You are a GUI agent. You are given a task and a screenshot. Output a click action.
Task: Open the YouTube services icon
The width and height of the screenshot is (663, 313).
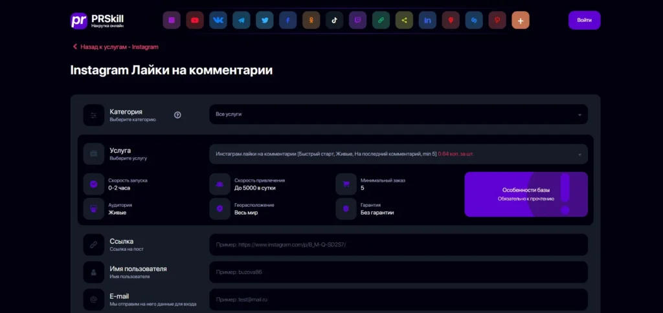pos(195,20)
